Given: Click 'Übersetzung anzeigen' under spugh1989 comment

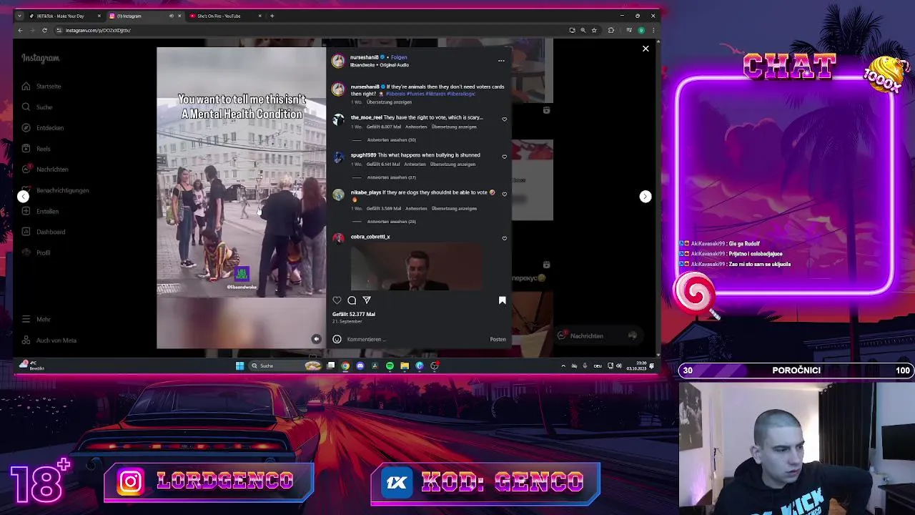Looking at the screenshot, I should 453,164.
